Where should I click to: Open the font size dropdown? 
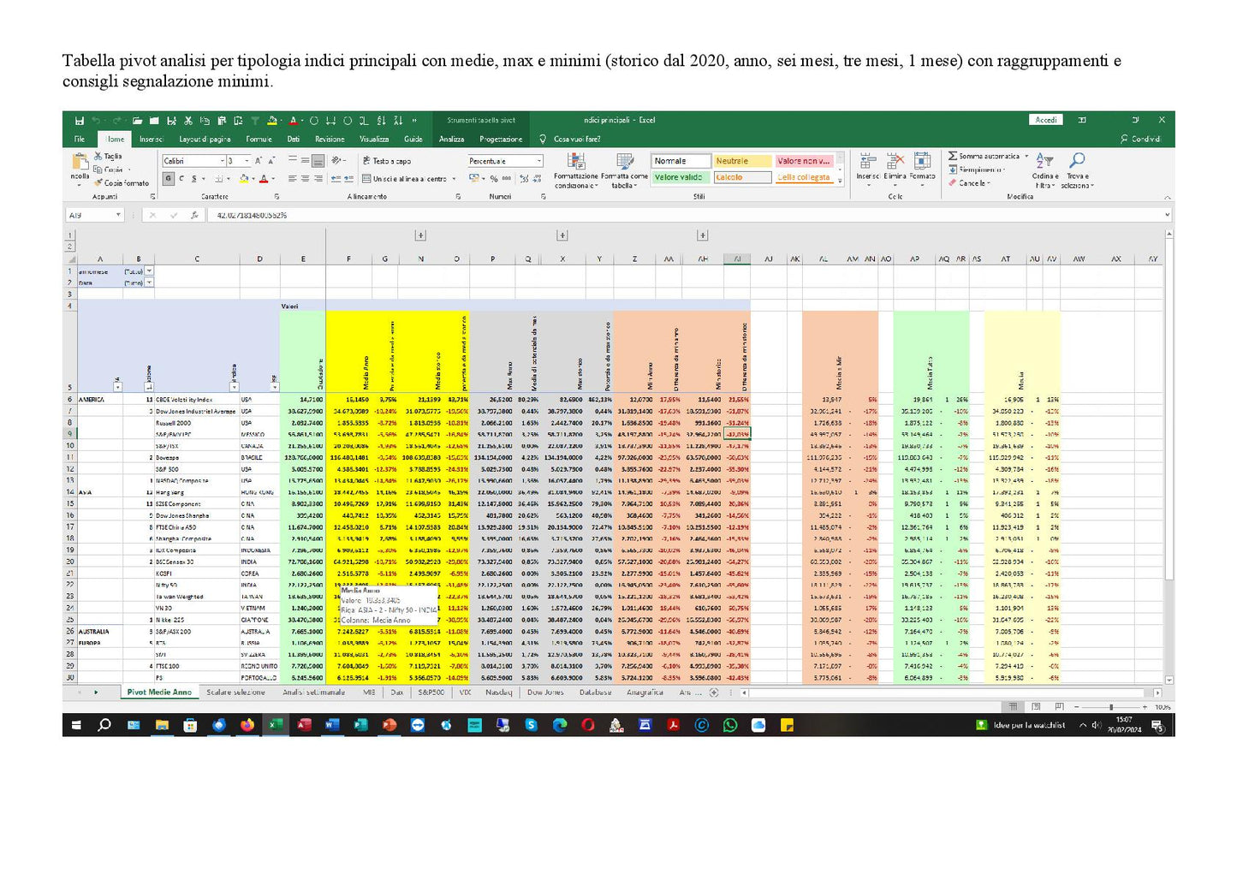[x=247, y=161]
